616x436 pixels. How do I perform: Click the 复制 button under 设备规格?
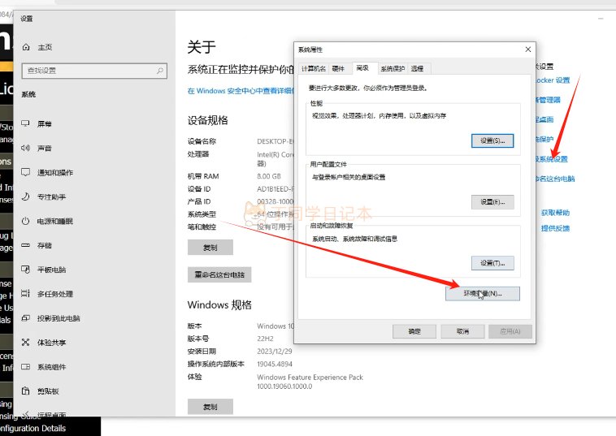tap(210, 248)
